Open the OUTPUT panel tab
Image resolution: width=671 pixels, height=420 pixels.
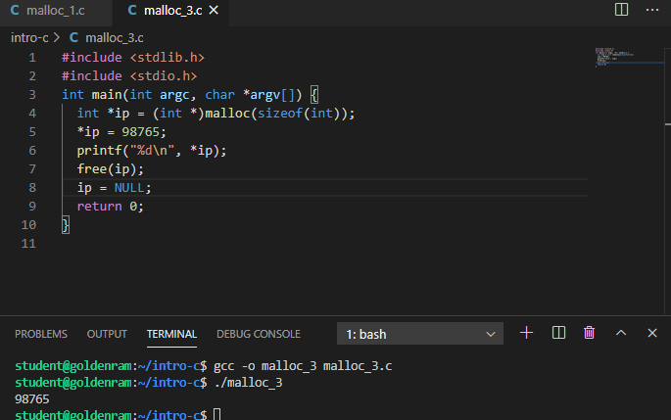coord(107,334)
